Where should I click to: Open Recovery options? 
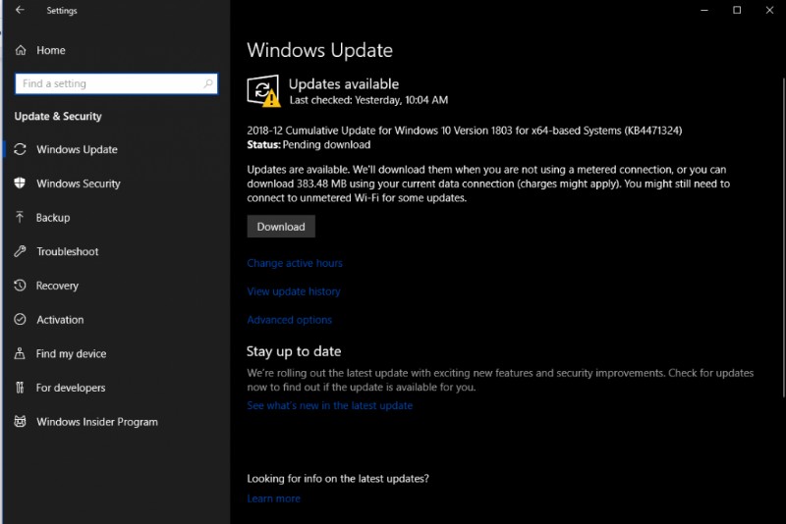[57, 286]
